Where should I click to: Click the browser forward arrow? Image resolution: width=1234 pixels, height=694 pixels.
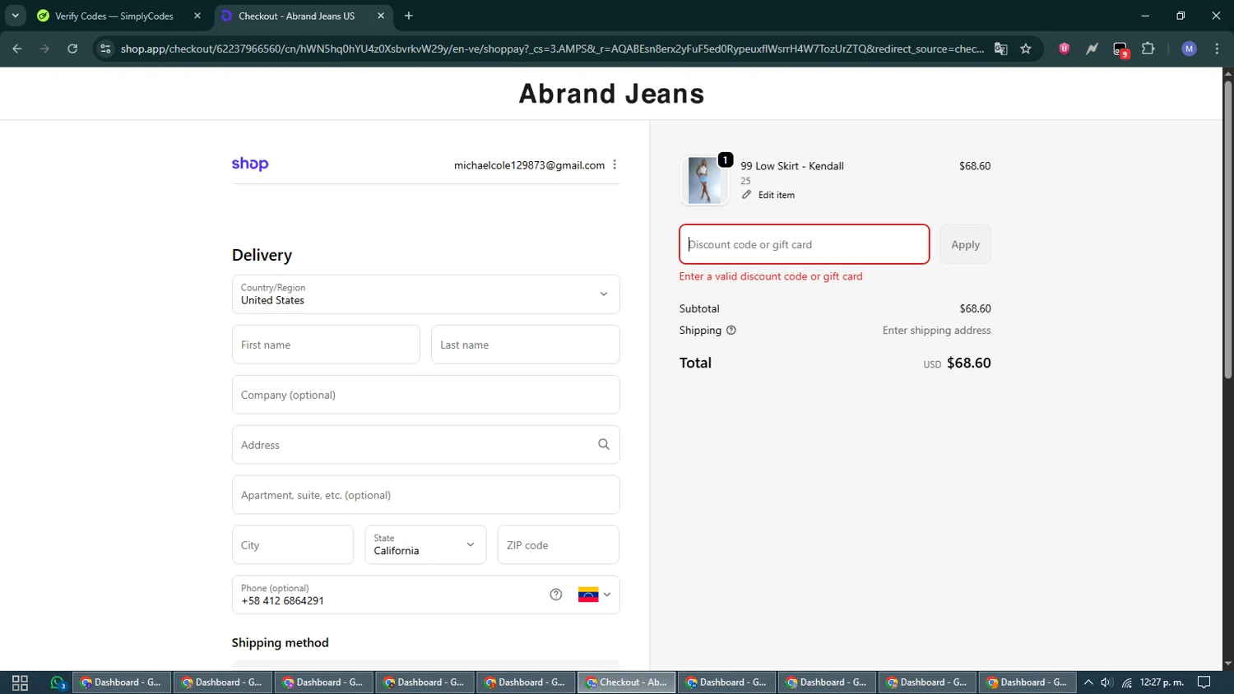[x=44, y=49]
